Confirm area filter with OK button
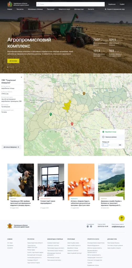The width and height of the screenshot is (132, 268). [x=120, y=145]
